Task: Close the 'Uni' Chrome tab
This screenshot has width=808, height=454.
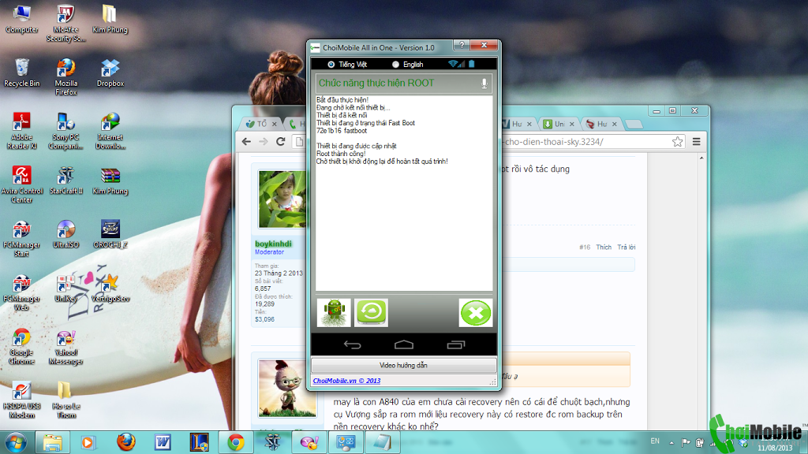Action: coord(571,124)
